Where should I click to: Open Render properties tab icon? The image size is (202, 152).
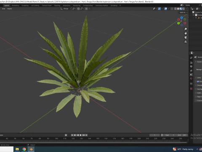[x=191, y=62]
